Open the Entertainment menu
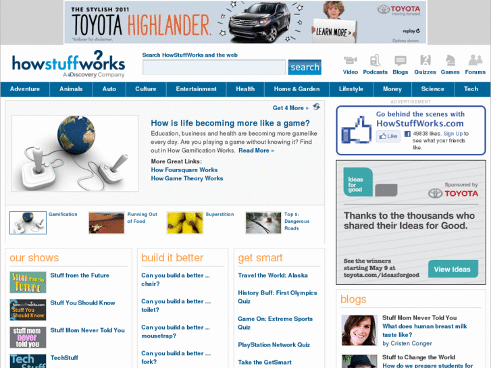This screenshot has width=491, height=368. click(196, 89)
